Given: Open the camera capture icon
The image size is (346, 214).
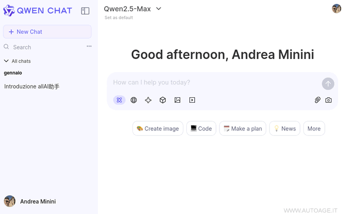Looking at the screenshot, I should pos(329,100).
